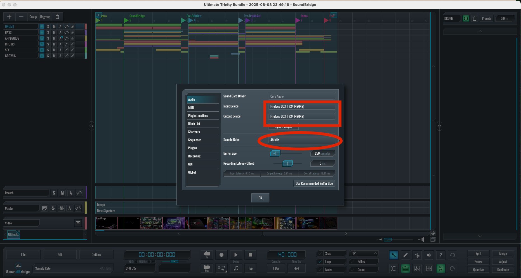Open automation curve for BASS track
Viewport: 521px width, 278px height.
66,32
